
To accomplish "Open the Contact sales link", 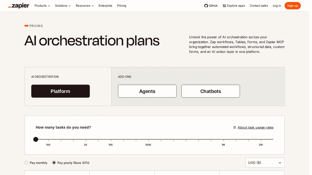I will 259,6.
